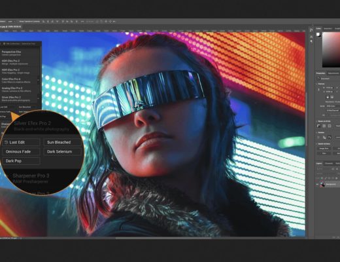Select 3D pan mode icon
340x262 pixels.
(x=106, y=22)
